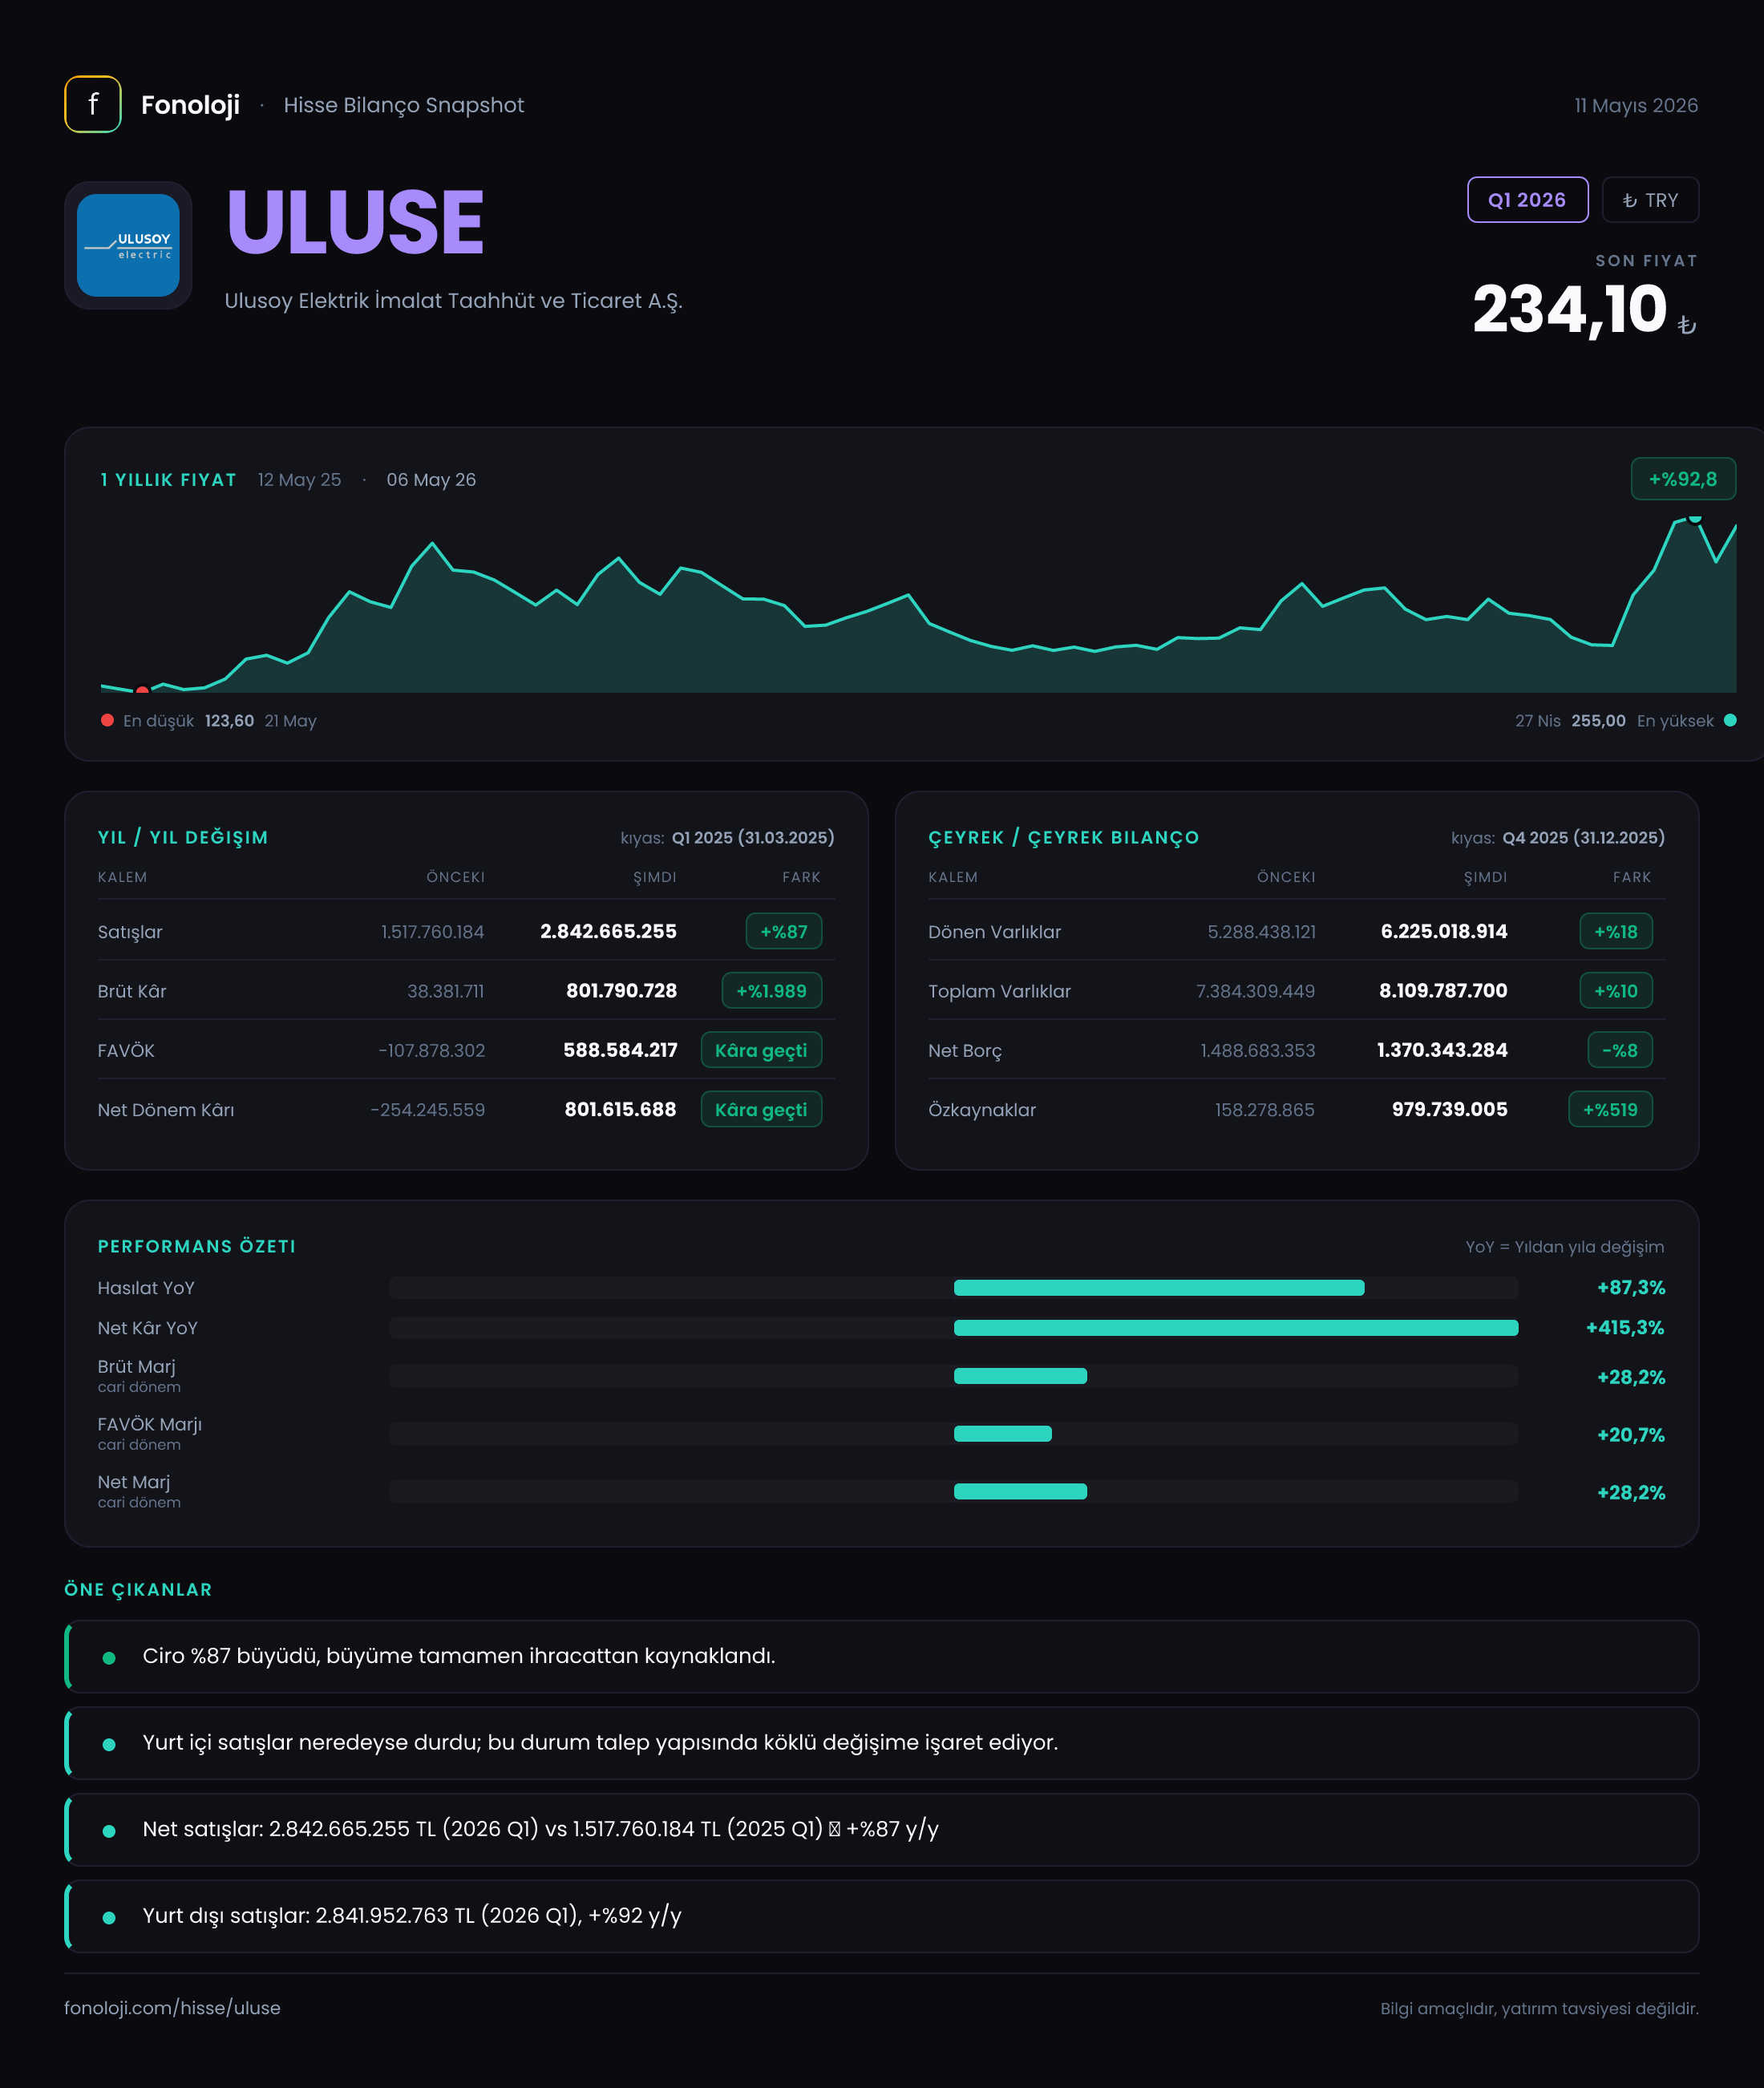Click Dönen Varlıklar value 6.225.018.914
The width and height of the screenshot is (1764, 2088).
[1444, 931]
